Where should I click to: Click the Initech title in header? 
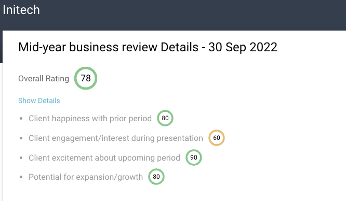[21, 10]
